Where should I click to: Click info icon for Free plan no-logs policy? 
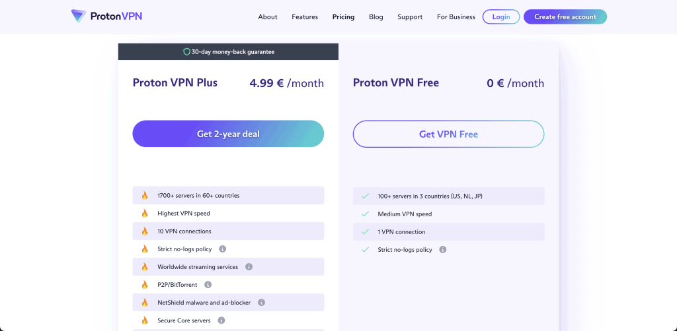(x=442, y=250)
